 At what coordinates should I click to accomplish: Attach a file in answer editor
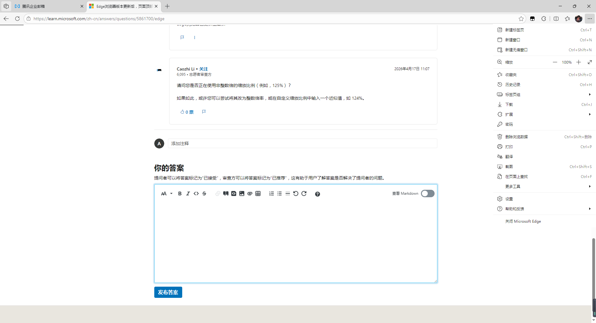tap(250, 193)
